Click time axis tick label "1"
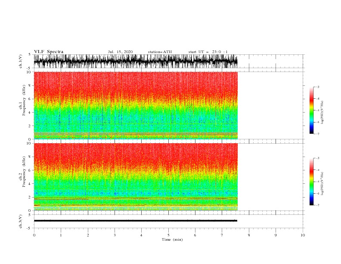This screenshot has height=264, width=341. 61,235
